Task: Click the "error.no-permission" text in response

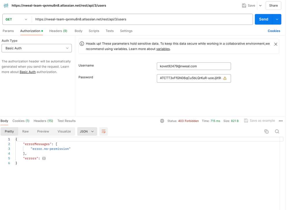Action: point(51,149)
